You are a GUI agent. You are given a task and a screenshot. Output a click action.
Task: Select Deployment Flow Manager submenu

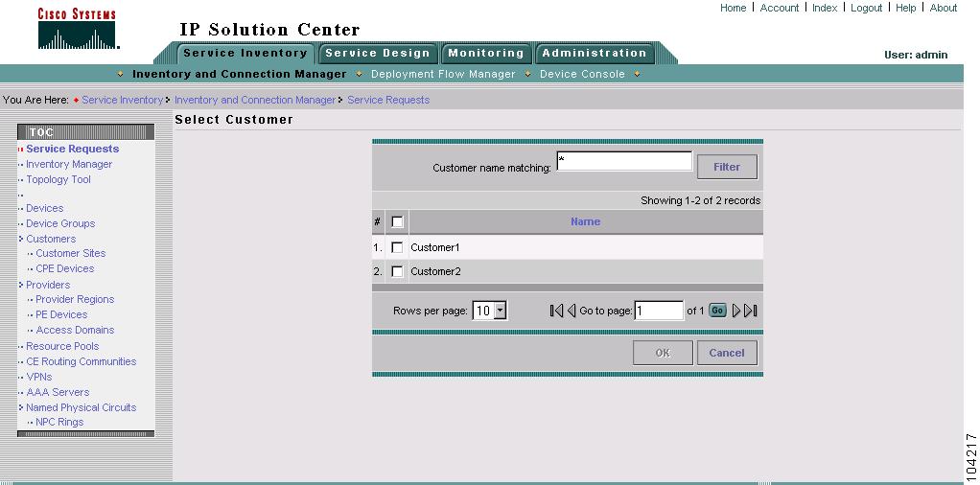pyautogui.click(x=443, y=74)
